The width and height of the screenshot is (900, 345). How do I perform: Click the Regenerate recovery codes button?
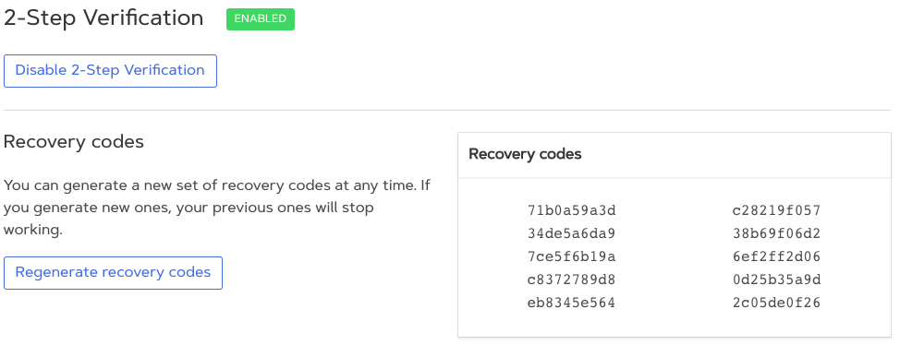(113, 273)
